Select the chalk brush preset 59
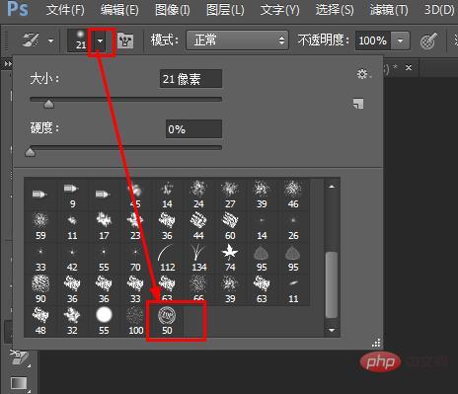Image resolution: width=458 pixels, height=394 pixels. pyautogui.click(x=40, y=226)
